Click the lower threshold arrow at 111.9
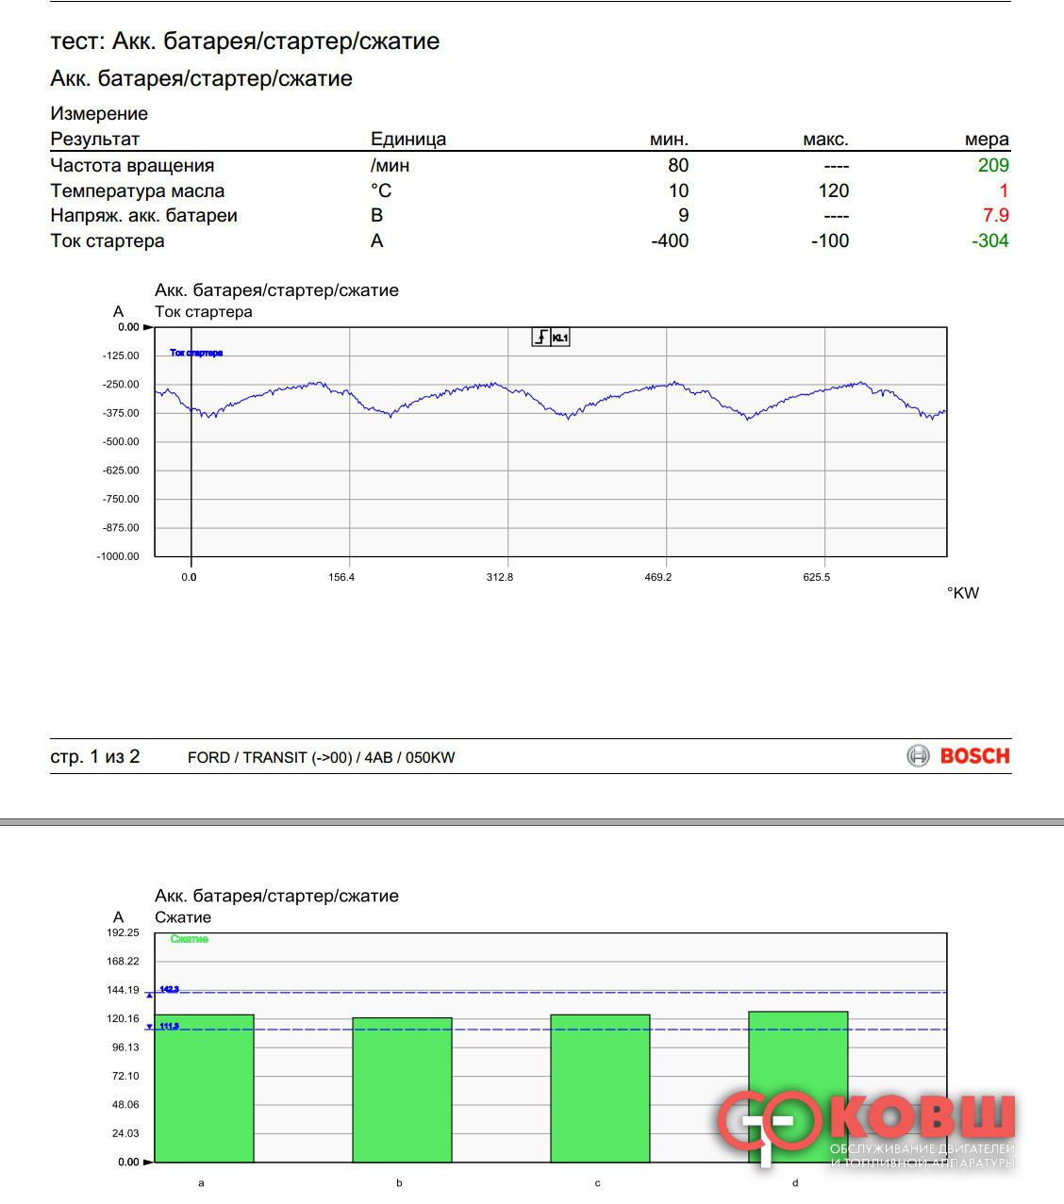Image resolution: width=1064 pixels, height=1204 pixels. (149, 1027)
